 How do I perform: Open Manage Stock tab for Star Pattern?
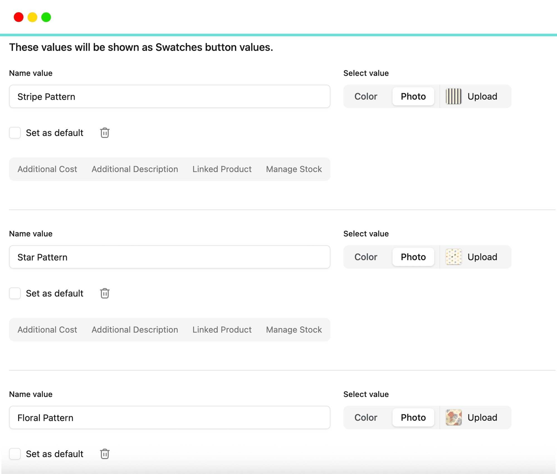294,330
